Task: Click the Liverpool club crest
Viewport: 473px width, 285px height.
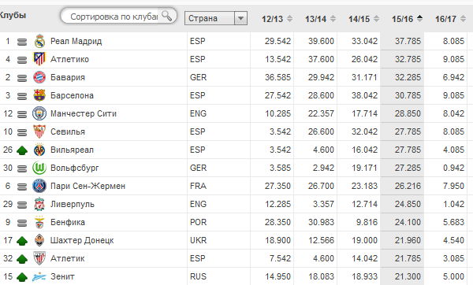Action: [x=39, y=204]
